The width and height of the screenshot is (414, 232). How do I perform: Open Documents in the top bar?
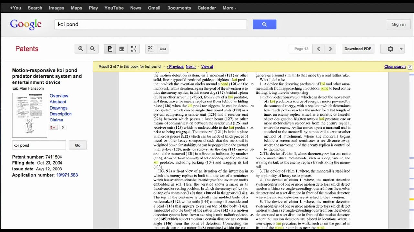pyautogui.click(x=179, y=8)
